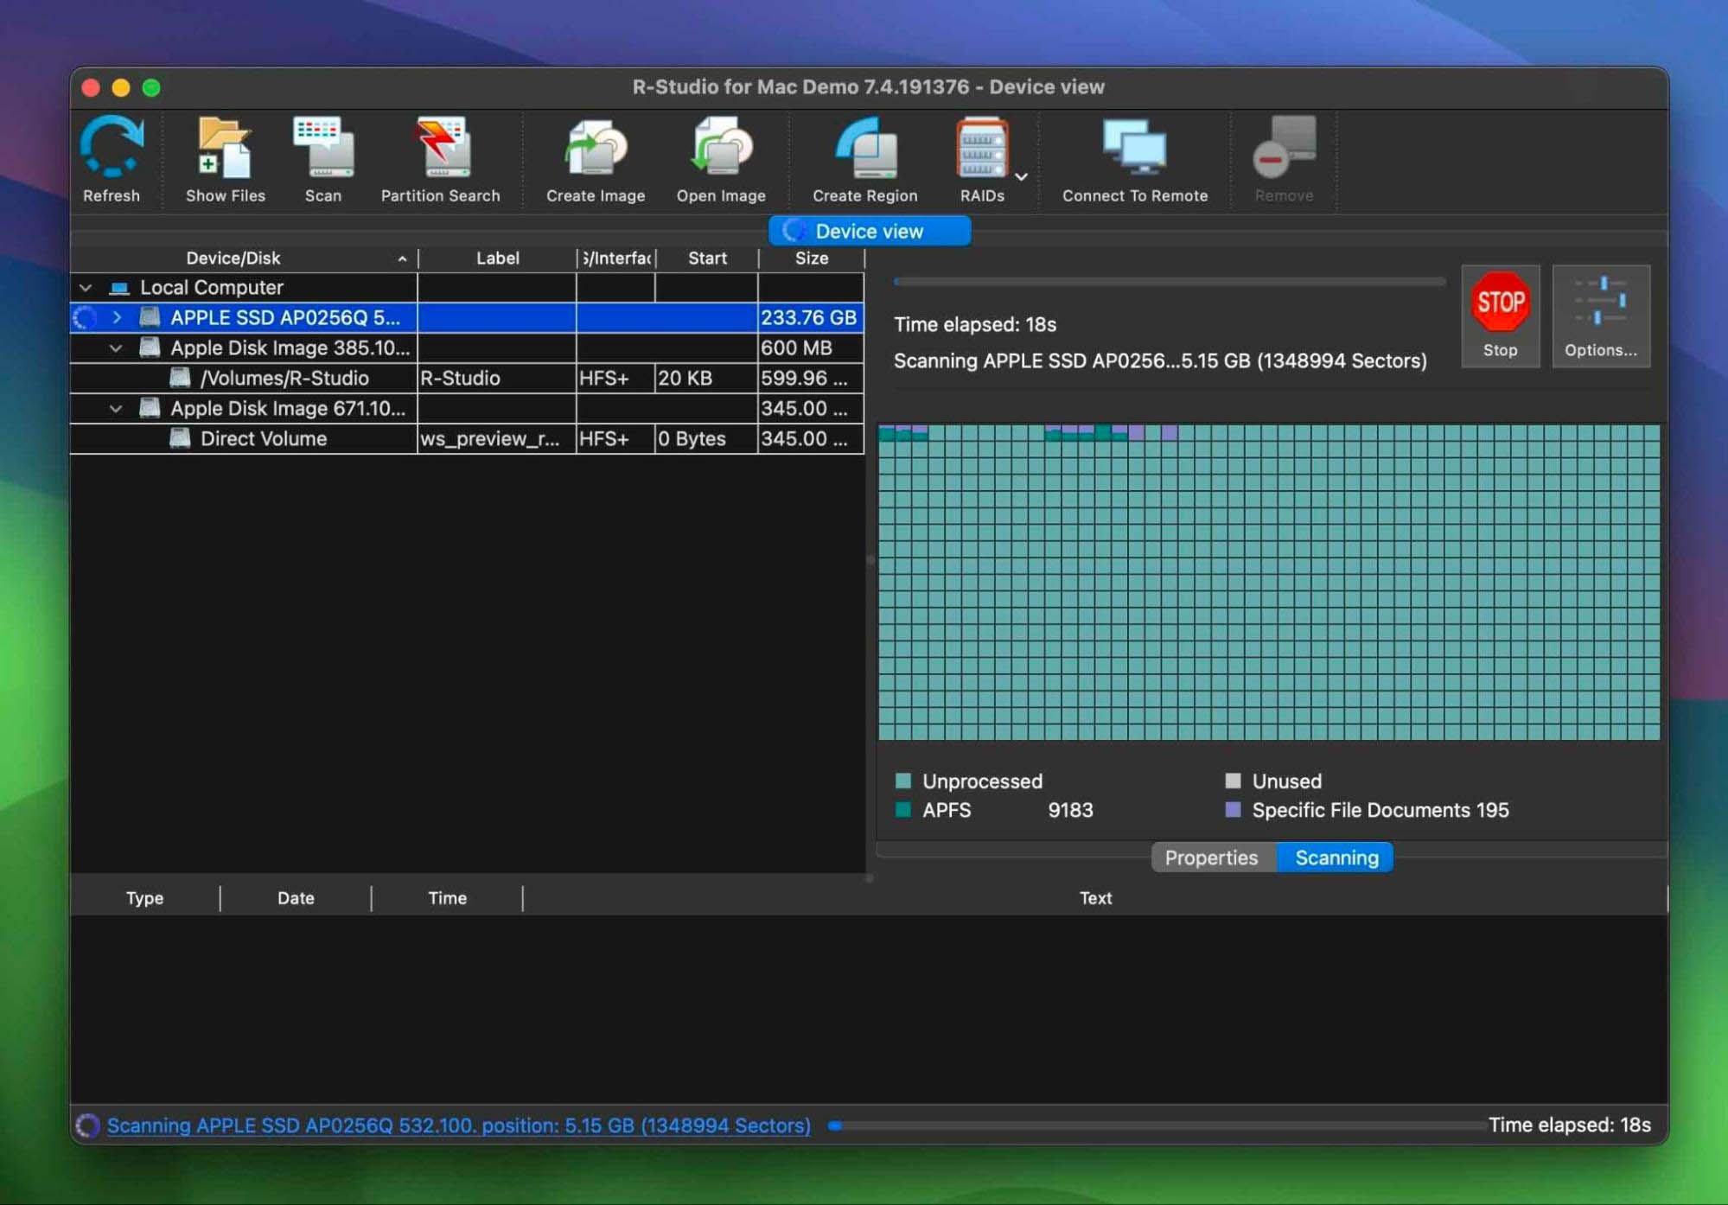
Task: Switch to the Properties tab
Action: [x=1212, y=858]
